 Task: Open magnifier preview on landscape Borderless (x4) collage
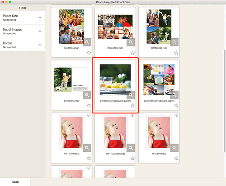(x=131, y=42)
